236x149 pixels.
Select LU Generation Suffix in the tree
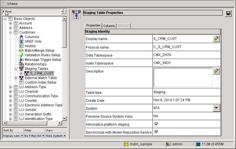pyautogui.click(x=35, y=114)
